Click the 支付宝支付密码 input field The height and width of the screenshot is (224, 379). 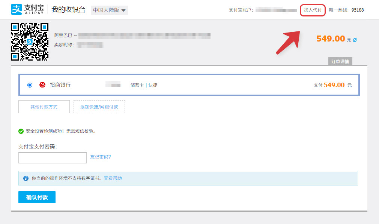tap(53, 158)
